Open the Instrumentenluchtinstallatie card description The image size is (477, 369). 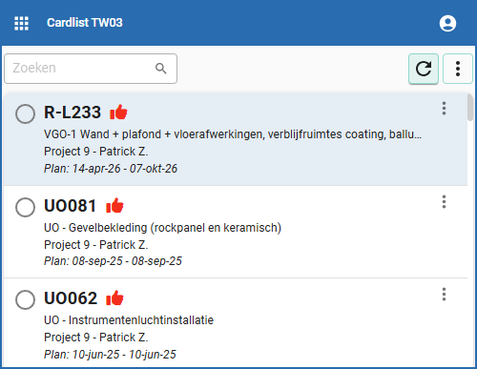point(129,320)
